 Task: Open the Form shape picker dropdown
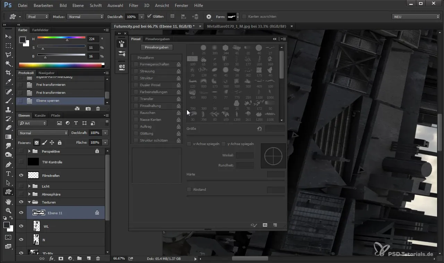click(238, 17)
